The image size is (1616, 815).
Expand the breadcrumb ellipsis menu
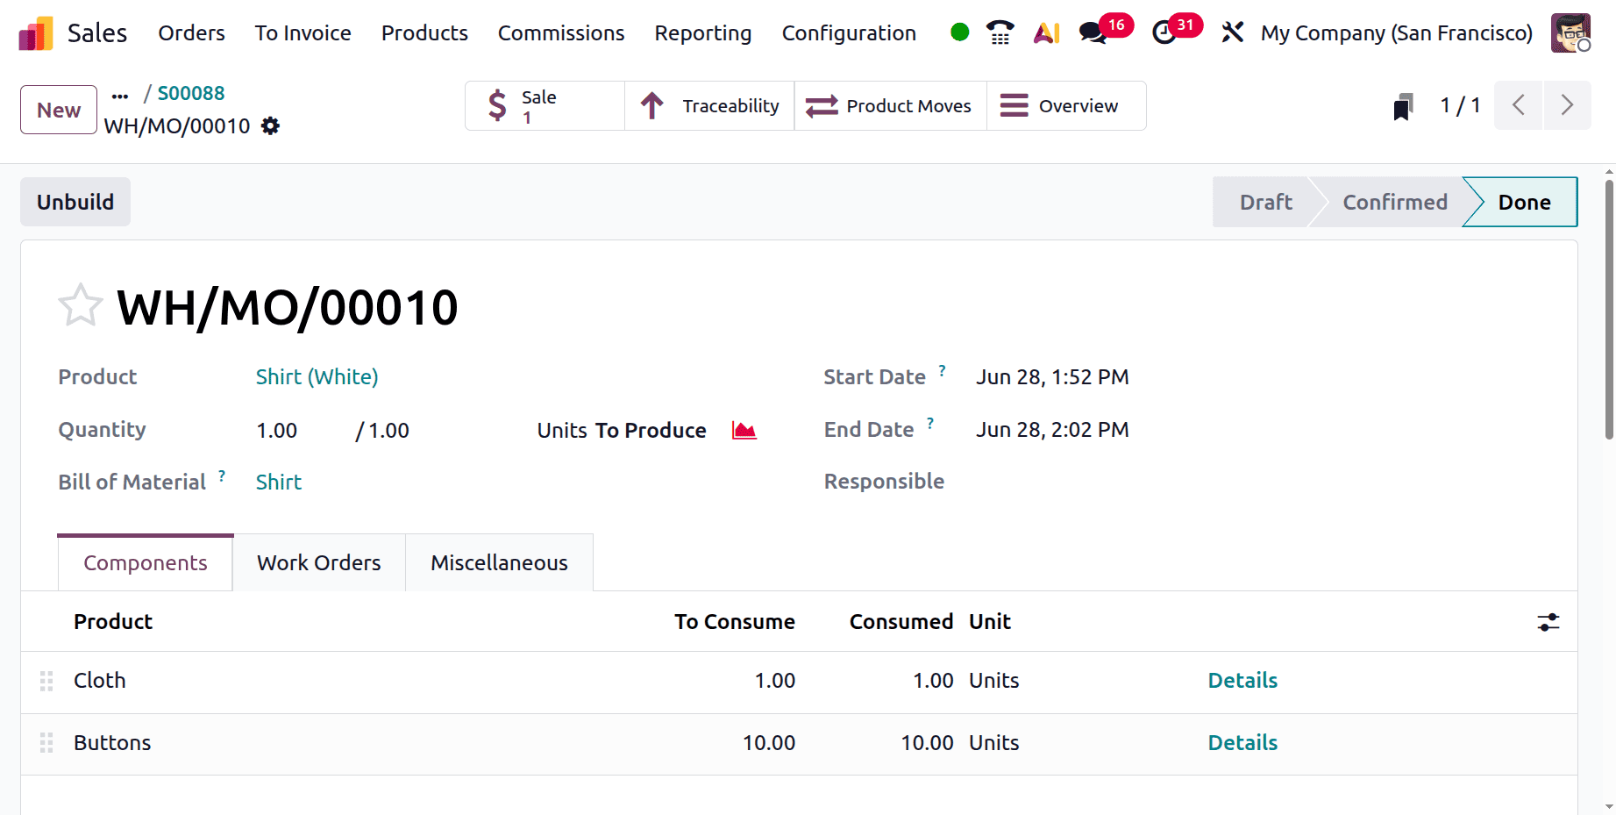pyautogui.click(x=120, y=95)
